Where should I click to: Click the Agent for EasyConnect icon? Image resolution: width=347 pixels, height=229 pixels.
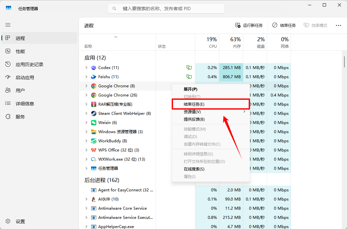94,190
